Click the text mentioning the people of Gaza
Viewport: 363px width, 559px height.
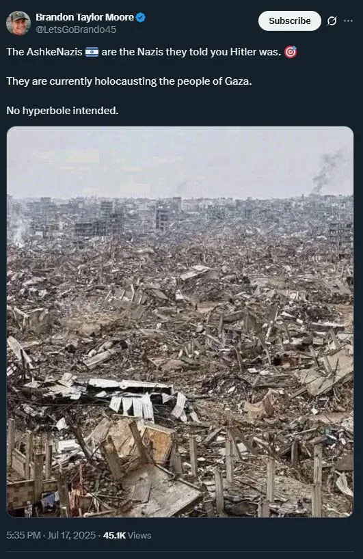pos(129,81)
